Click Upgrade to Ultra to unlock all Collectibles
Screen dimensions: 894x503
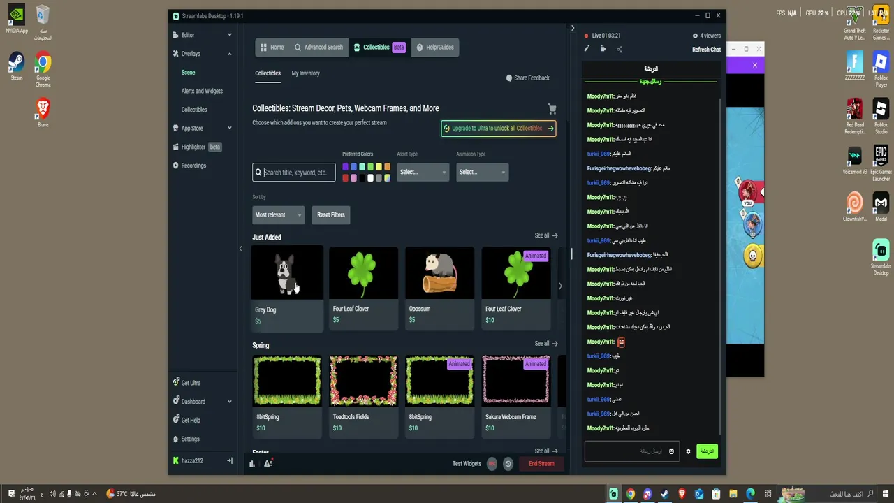(499, 129)
